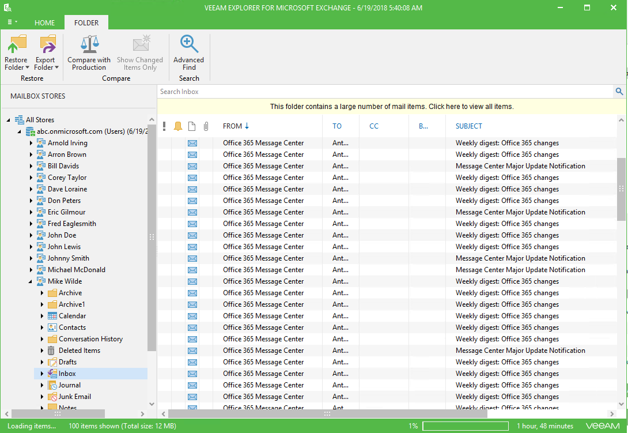This screenshot has height=433, width=628.
Task: Expand the Inbox folder node
Action: point(41,374)
